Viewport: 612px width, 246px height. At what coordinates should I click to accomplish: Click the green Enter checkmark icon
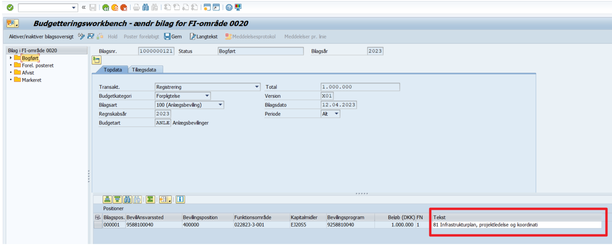click(x=10, y=7)
